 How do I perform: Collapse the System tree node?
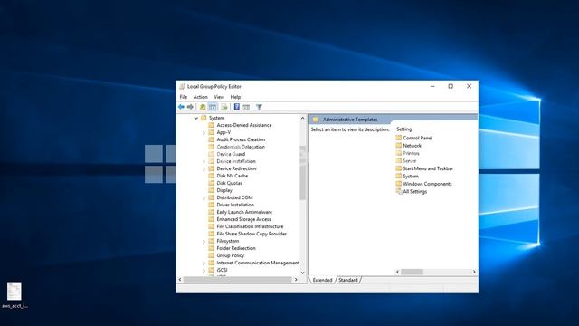coord(196,118)
